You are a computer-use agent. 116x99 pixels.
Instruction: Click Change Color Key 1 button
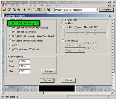[75, 45]
